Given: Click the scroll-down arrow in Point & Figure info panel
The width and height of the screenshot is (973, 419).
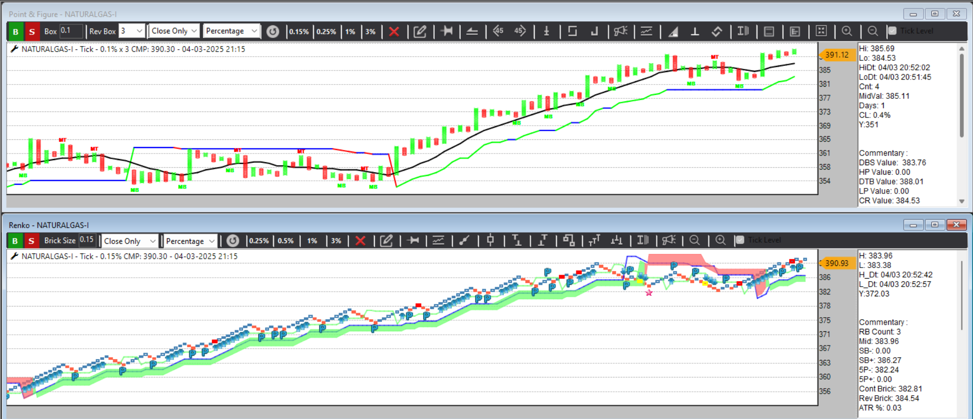Looking at the screenshot, I should point(961,201).
